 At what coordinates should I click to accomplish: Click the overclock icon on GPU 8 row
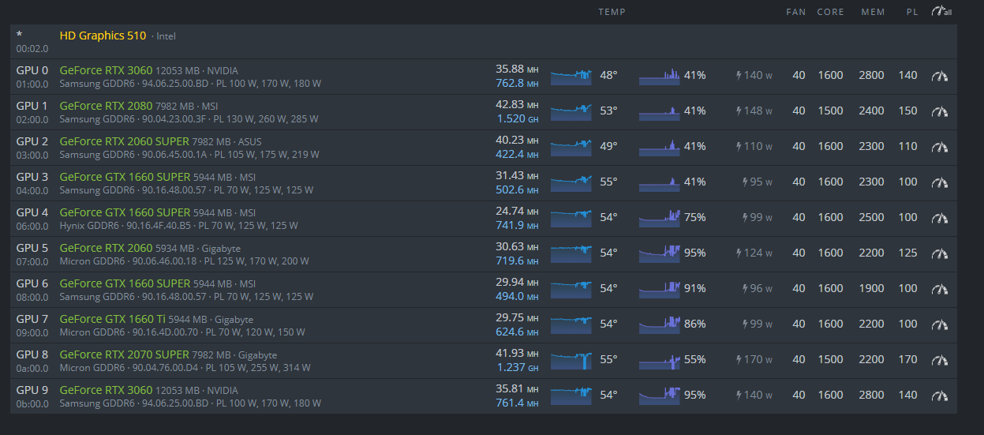coord(939,360)
